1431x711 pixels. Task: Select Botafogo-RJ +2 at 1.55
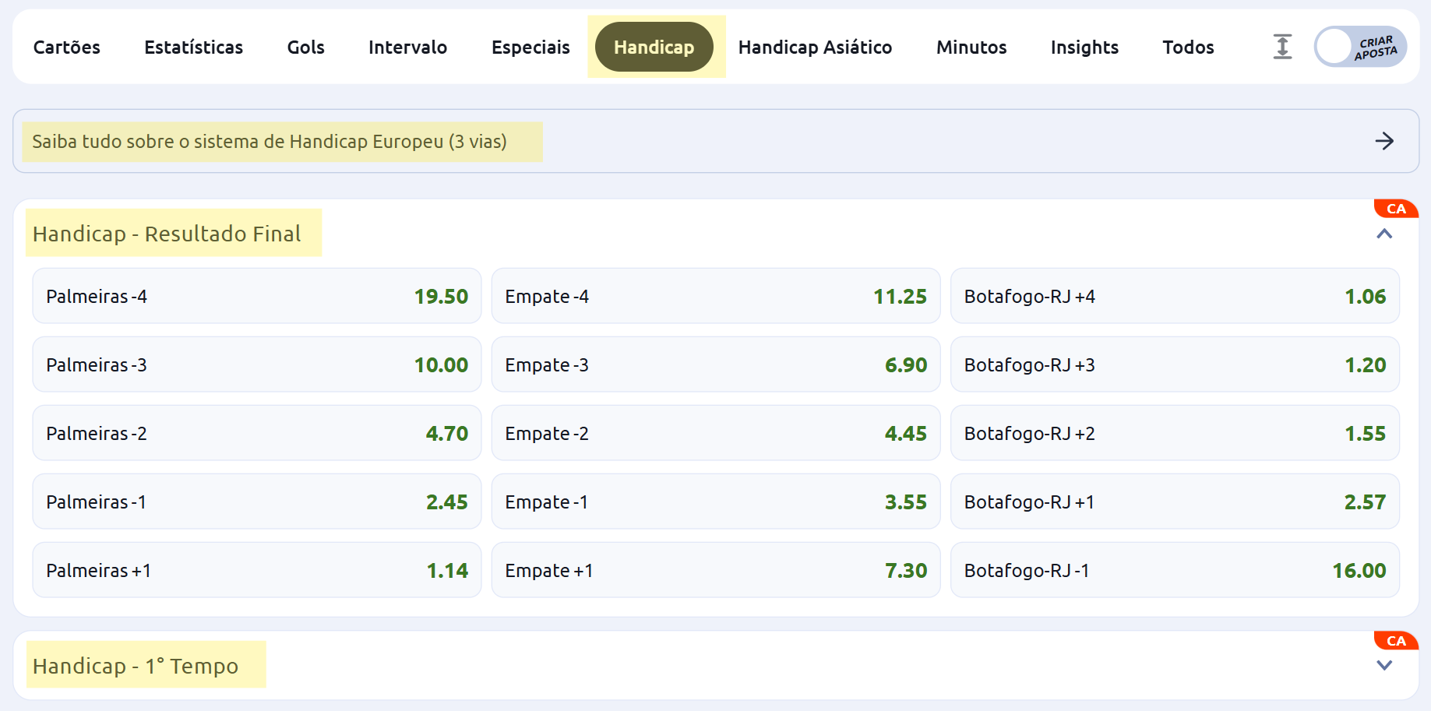1175,433
